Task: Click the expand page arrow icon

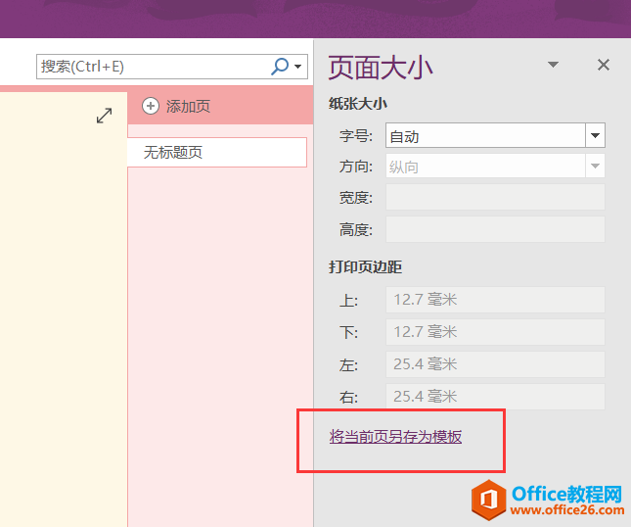Action: coord(105,116)
